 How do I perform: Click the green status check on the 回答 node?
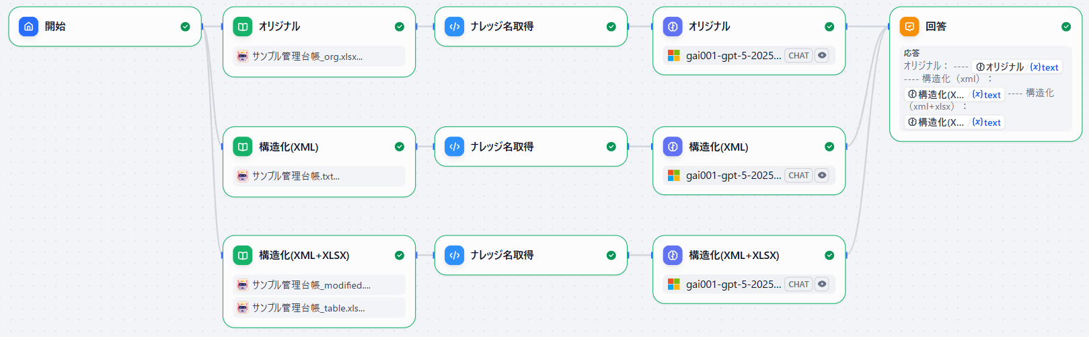coord(1066,27)
